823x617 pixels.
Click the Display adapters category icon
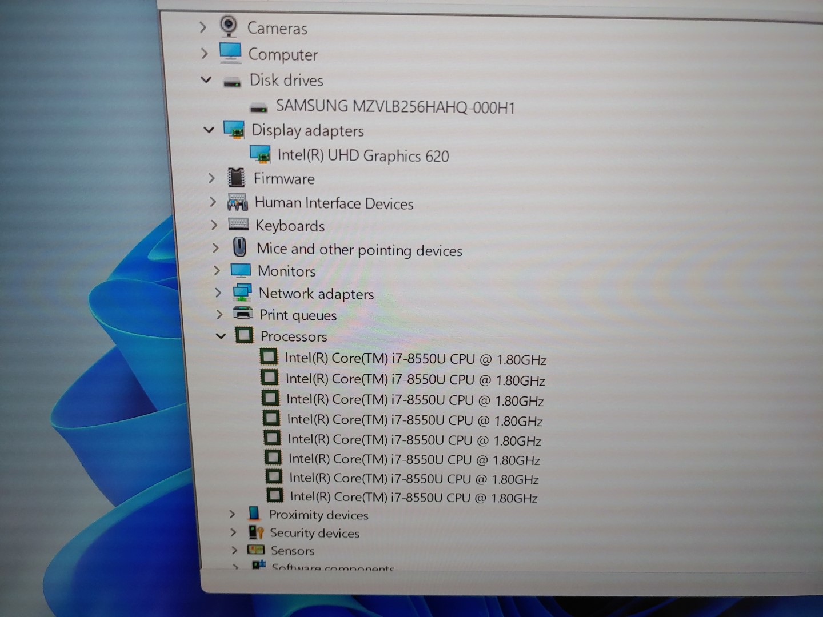click(x=234, y=129)
